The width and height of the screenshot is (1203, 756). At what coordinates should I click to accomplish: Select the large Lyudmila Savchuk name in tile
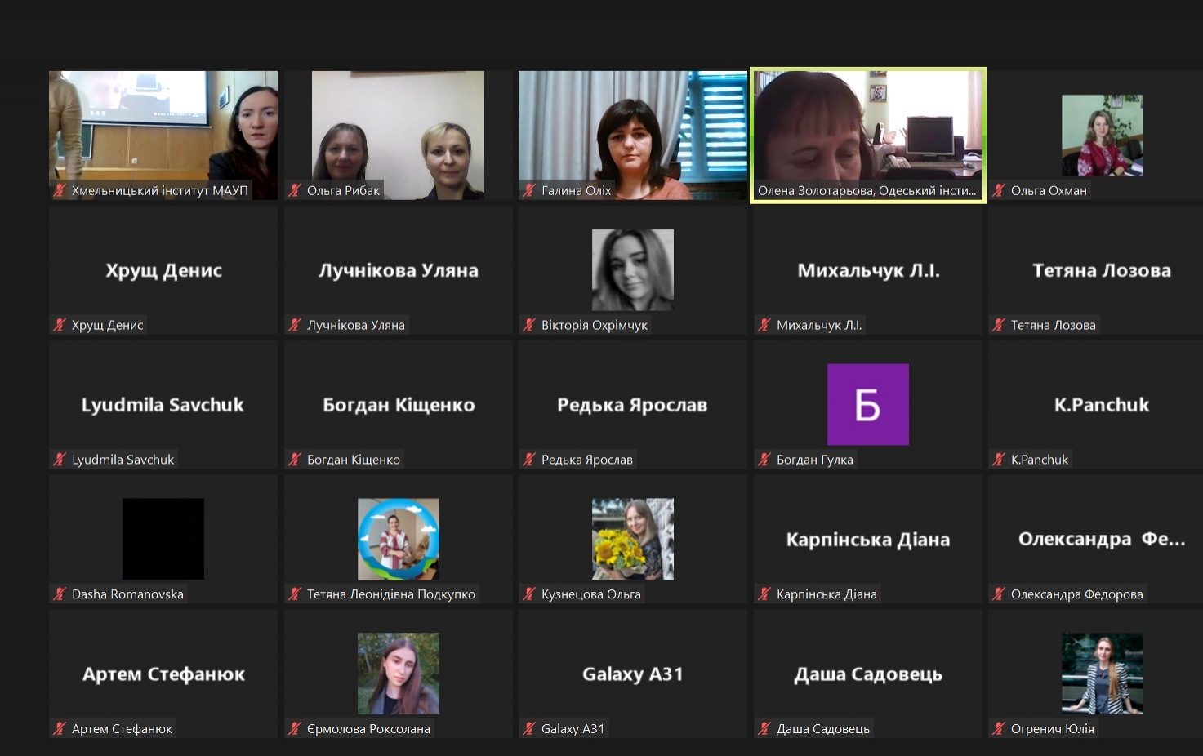coord(163,405)
